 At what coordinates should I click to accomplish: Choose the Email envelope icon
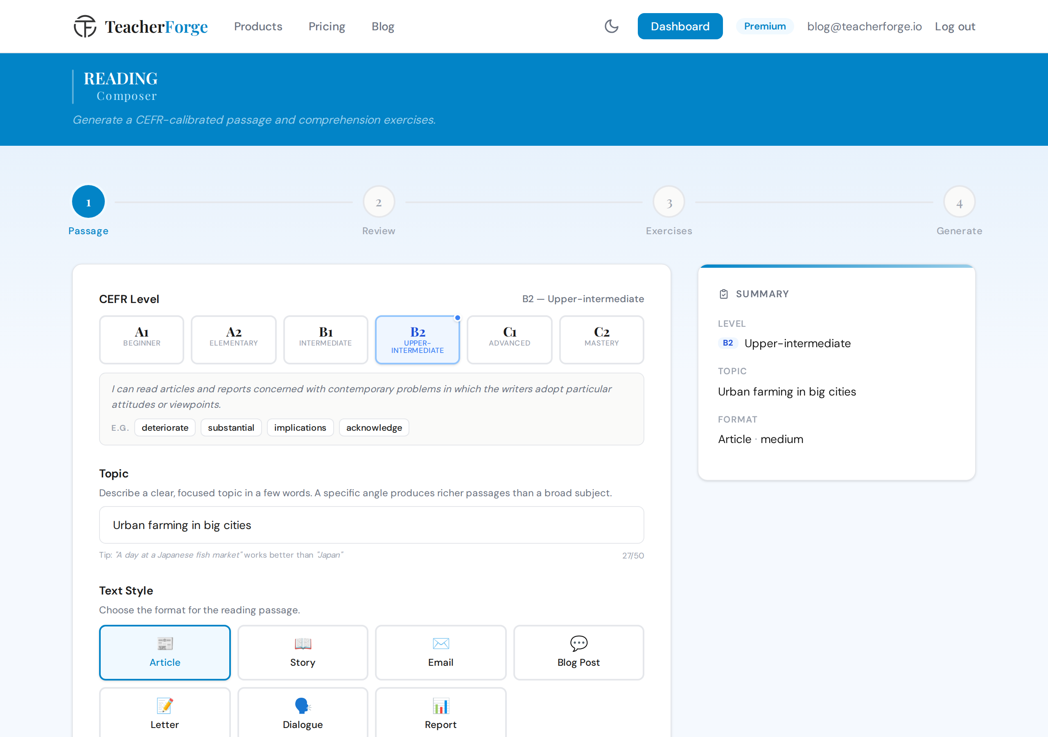(440, 643)
